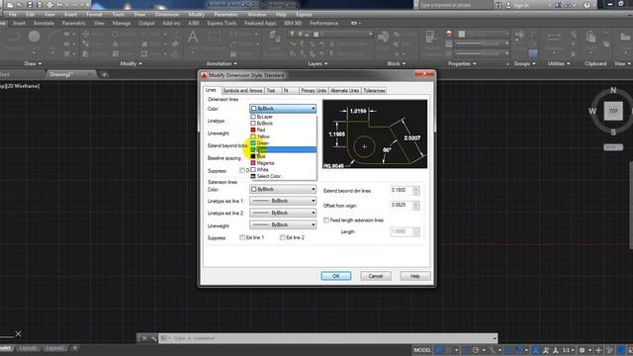Enable Suppress Ext line 2 checkbox

tap(282, 237)
